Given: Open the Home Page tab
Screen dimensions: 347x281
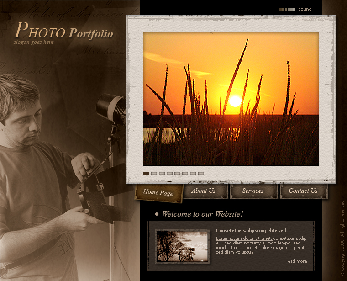Looking at the screenshot, I should pos(158,193).
